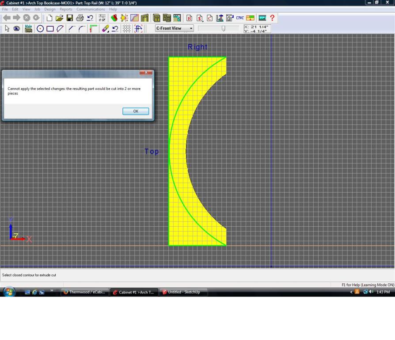Click the Open folder icon
Image resolution: width=395 pixels, height=340 pixels.
[59, 18]
